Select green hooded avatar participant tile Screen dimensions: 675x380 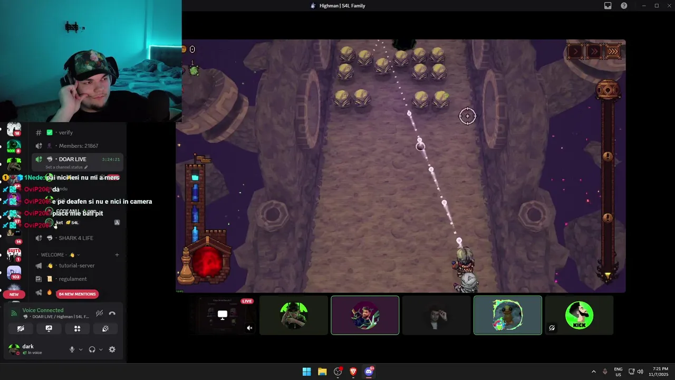click(294, 315)
